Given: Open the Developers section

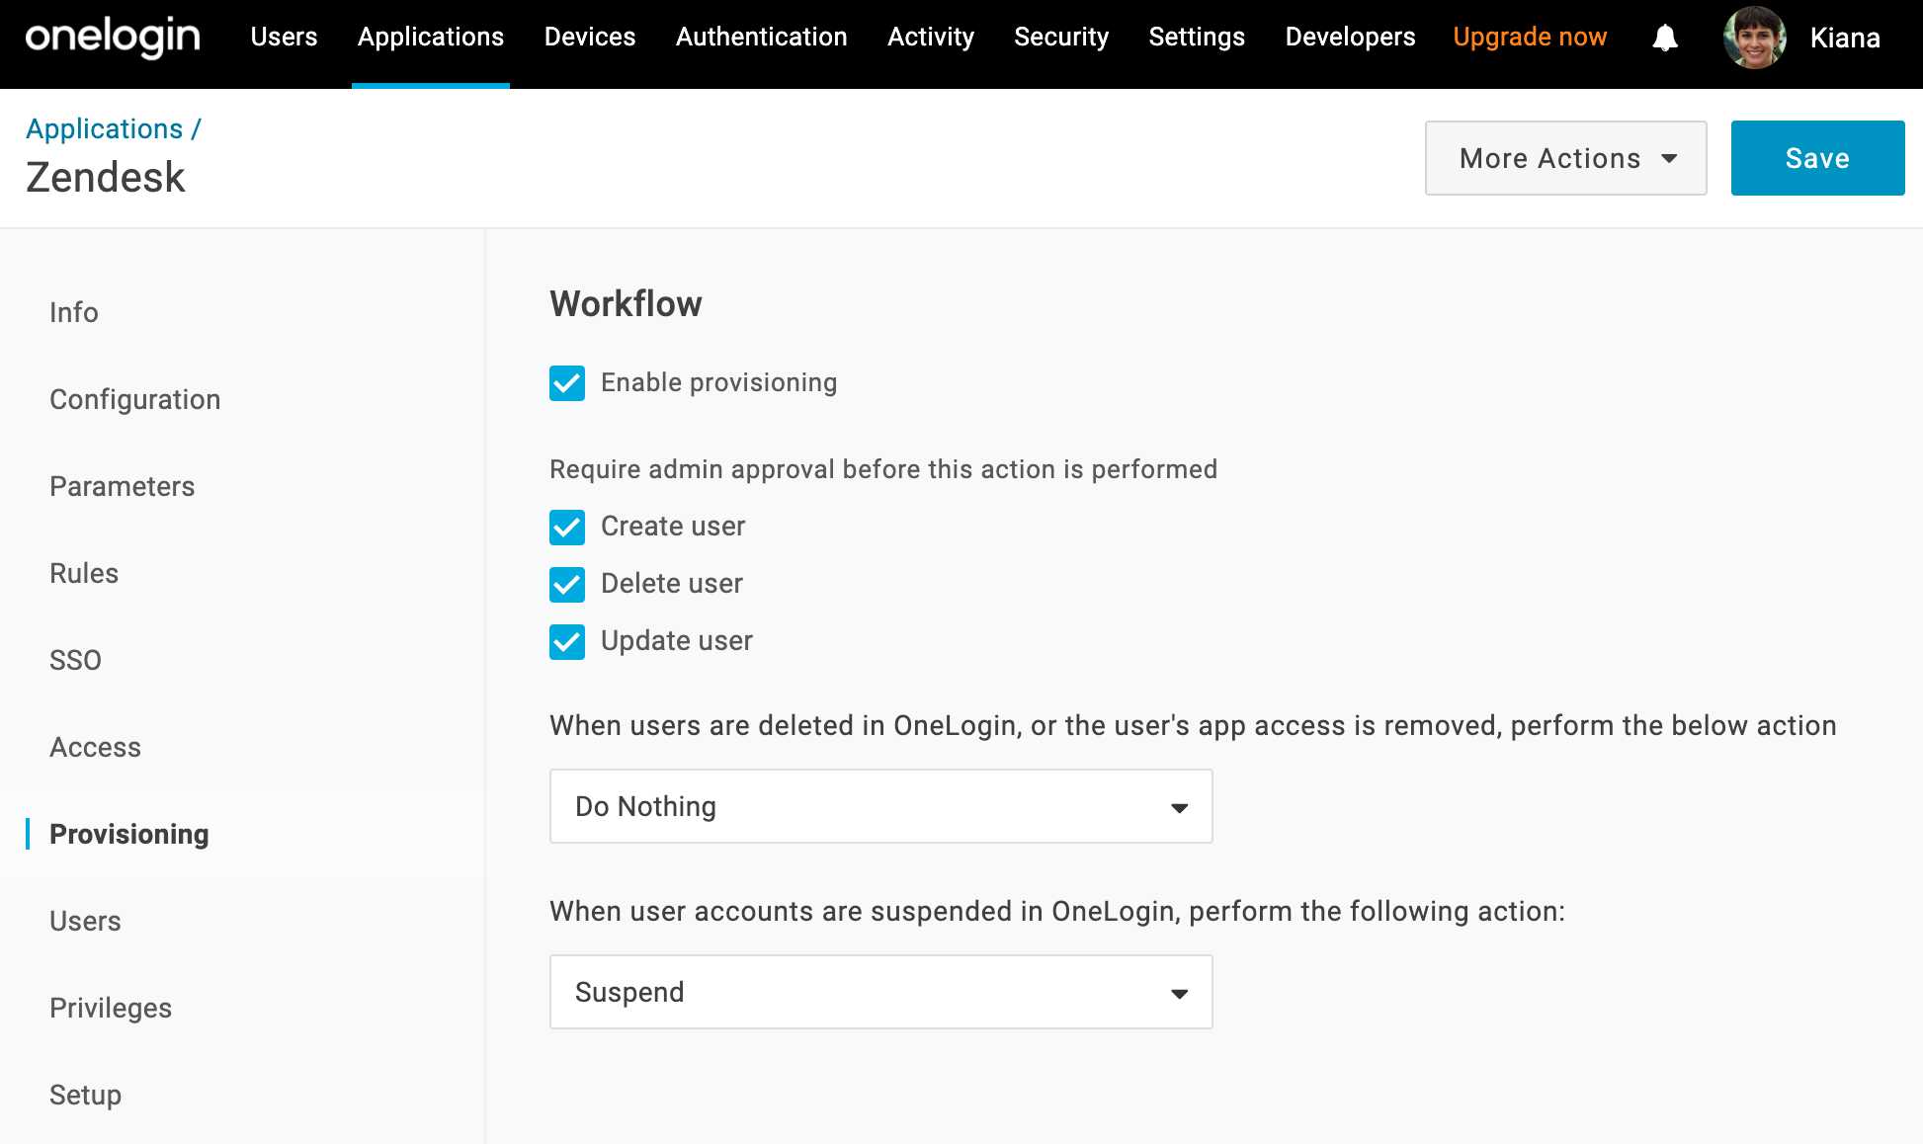Looking at the screenshot, I should click(1350, 37).
